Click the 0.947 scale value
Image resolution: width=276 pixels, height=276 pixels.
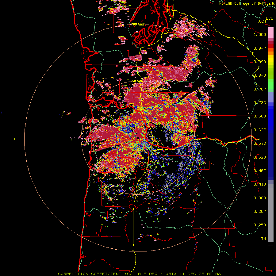(x=260, y=48)
